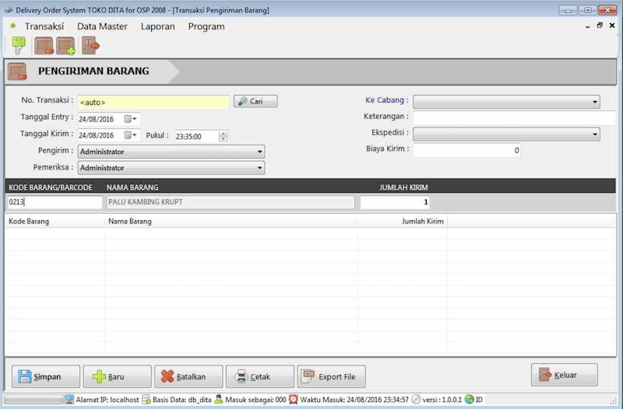
Task: Expand the Pengirim dropdown
Action: 259,152
